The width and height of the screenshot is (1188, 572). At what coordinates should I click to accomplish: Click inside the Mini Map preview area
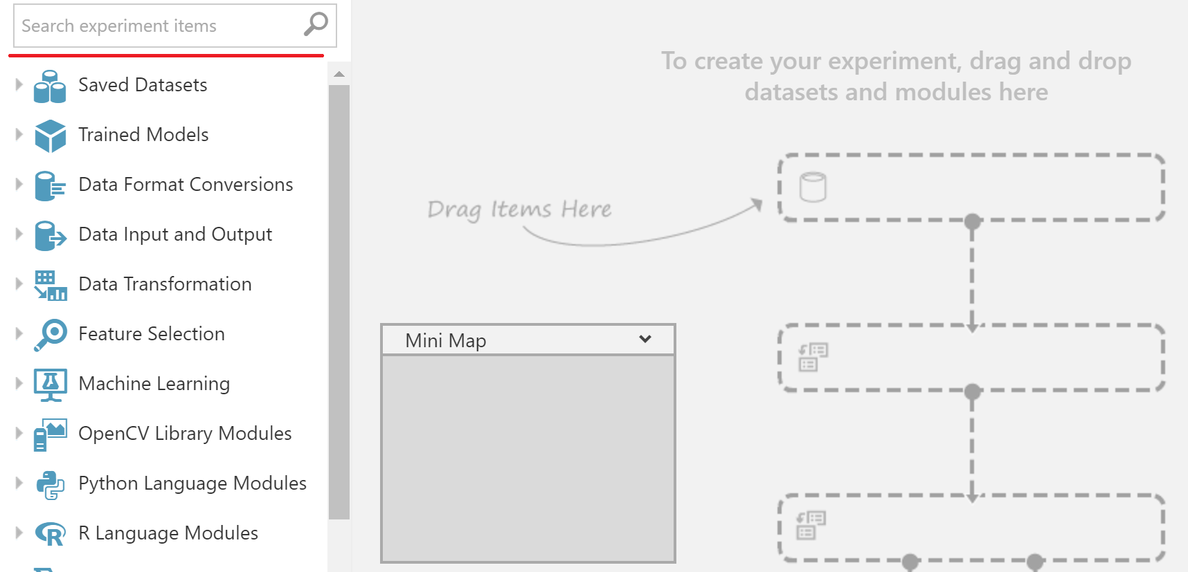[x=528, y=458]
